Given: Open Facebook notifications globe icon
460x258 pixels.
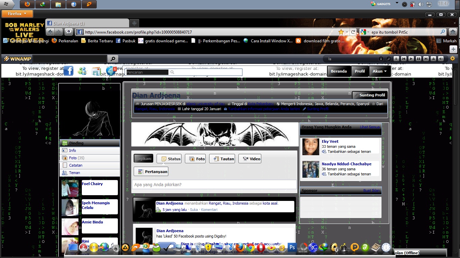Looking at the screenshot, I should pos(111,71).
